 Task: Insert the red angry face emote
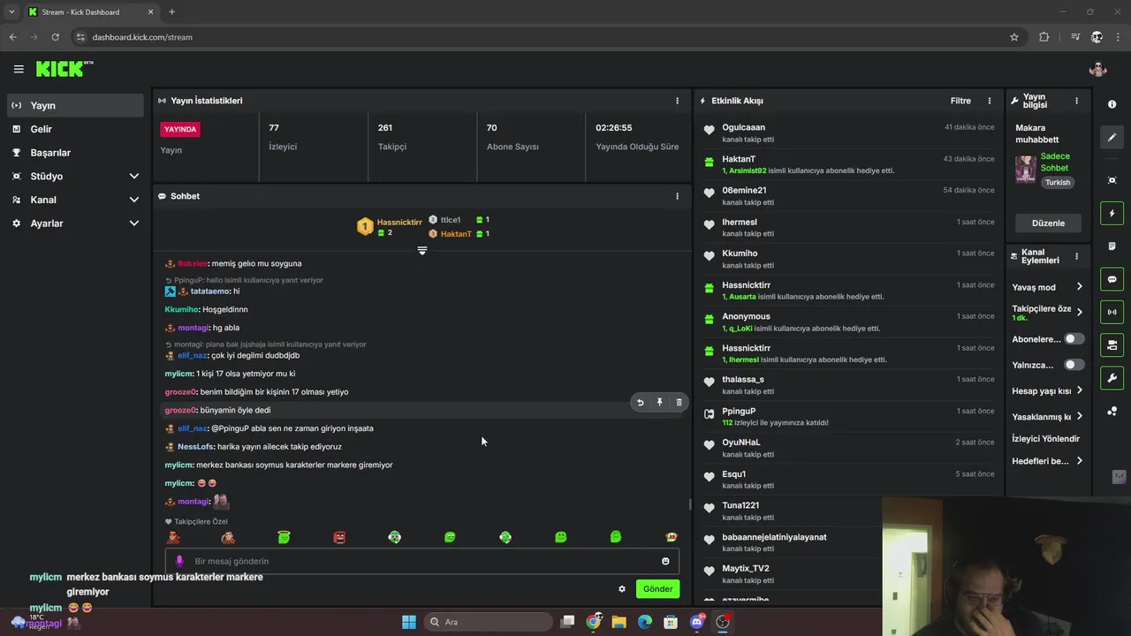339,536
